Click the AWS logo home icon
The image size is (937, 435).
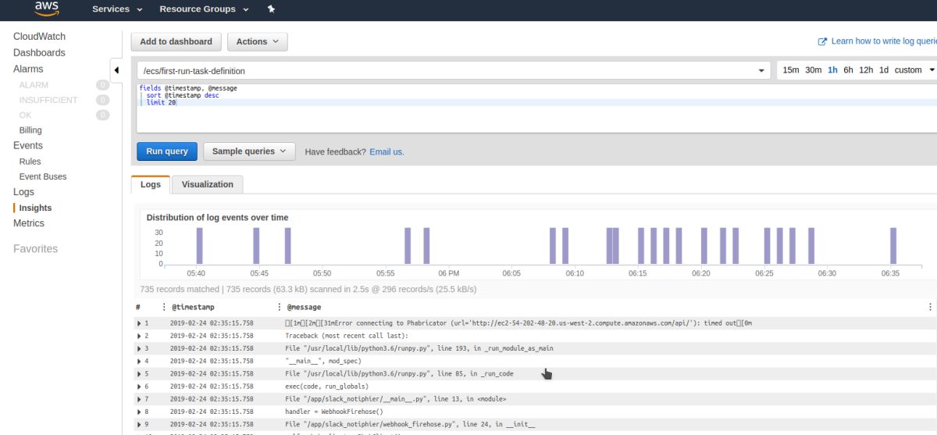coord(48,9)
